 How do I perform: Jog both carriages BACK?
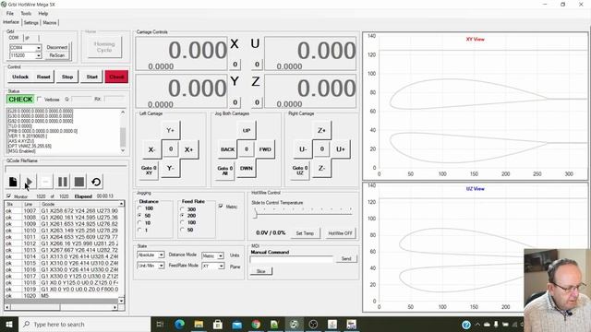(x=227, y=149)
